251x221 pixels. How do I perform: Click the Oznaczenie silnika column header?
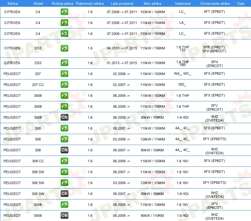point(215,4)
